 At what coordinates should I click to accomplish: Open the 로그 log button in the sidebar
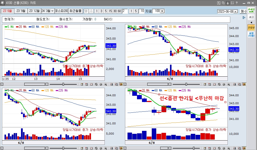pos(251,17)
